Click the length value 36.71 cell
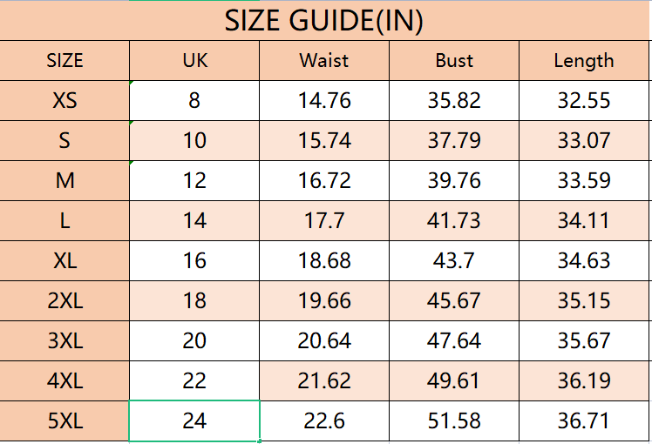This screenshot has height=444, width=652. click(584, 420)
